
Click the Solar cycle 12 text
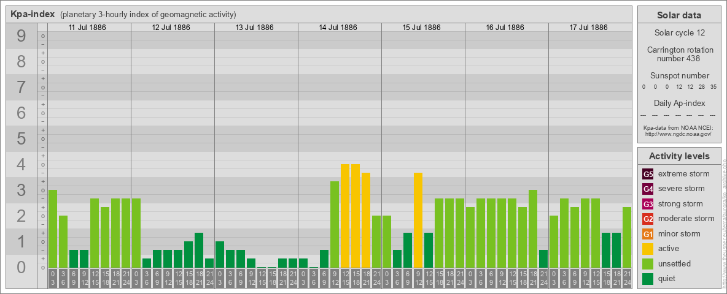pyautogui.click(x=679, y=33)
